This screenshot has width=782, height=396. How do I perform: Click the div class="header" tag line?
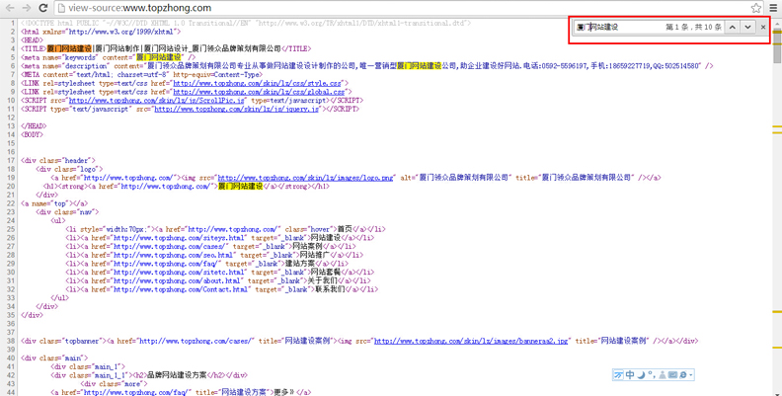click(x=58, y=161)
